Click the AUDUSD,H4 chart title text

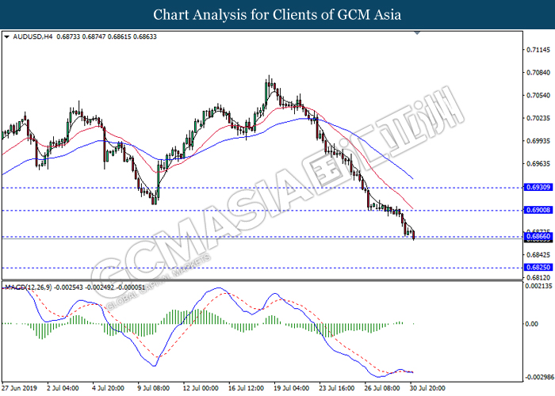(33, 36)
